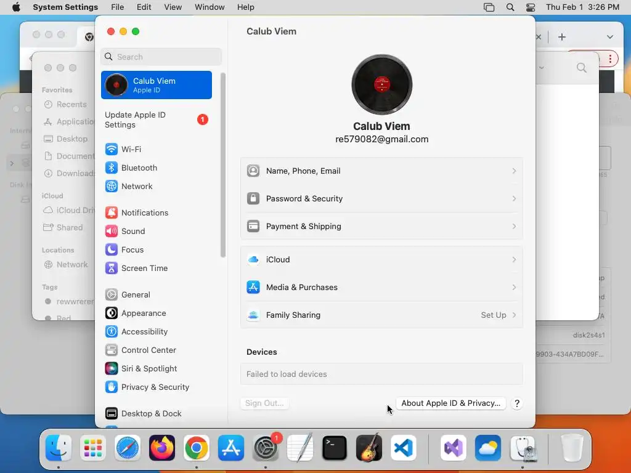This screenshot has height=473, width=631.
Task: Launch Safari from the Dock
Action: pos(128,448)
